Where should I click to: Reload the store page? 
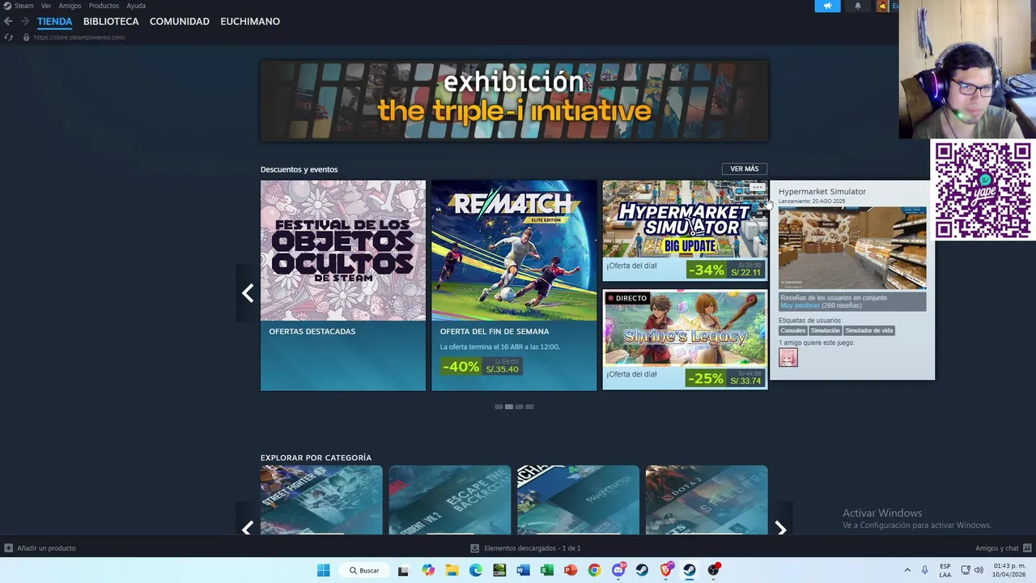pos(9,37)
